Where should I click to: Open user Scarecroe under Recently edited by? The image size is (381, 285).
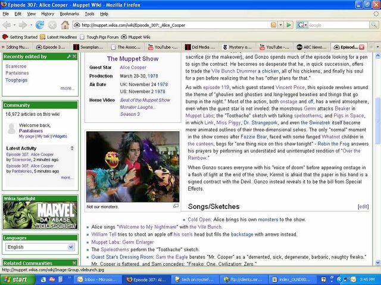[x=16, y=66]
